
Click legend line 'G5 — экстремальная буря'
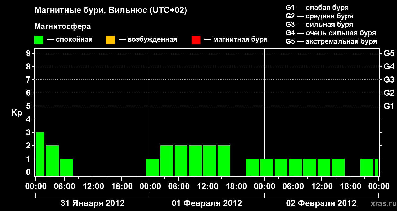click(x=331, y=42)
